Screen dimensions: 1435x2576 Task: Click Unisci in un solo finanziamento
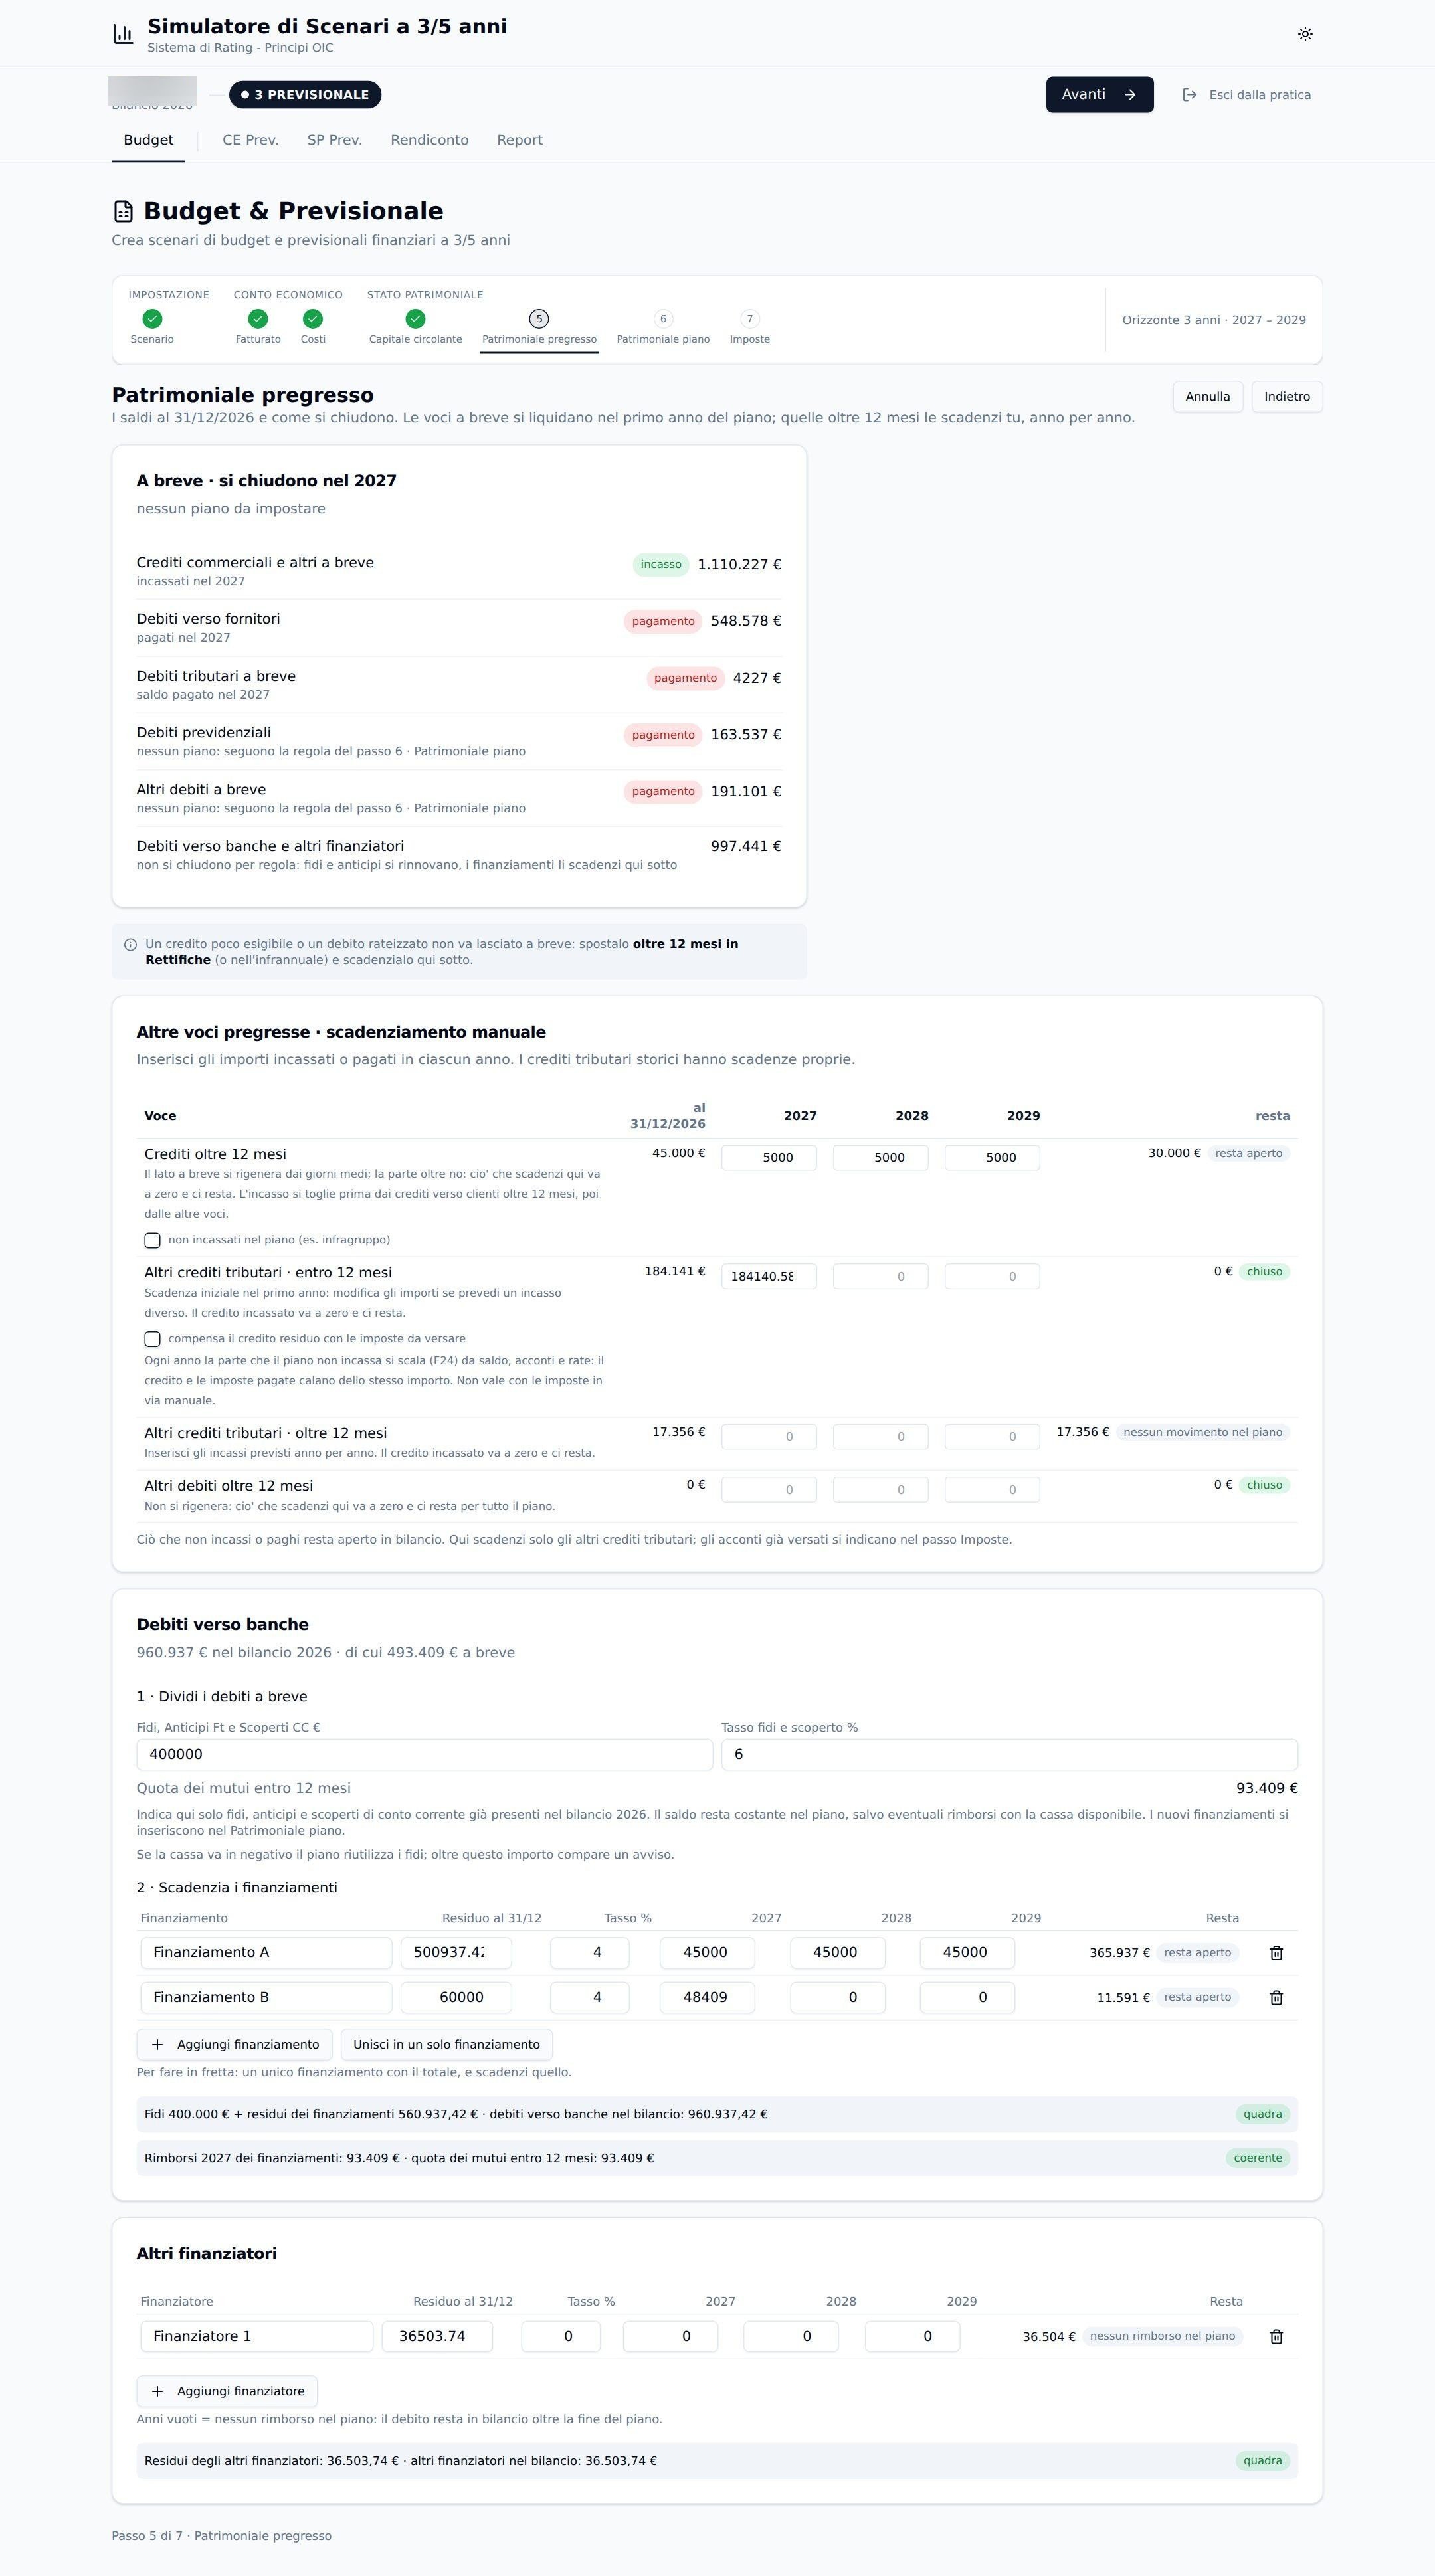pos(446,2044)
